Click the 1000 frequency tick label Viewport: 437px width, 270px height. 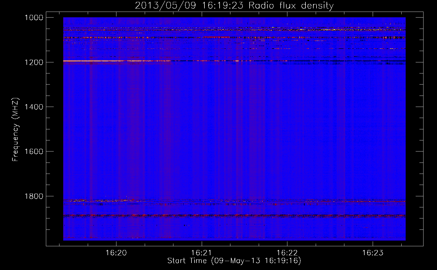[x=34, y=18]
